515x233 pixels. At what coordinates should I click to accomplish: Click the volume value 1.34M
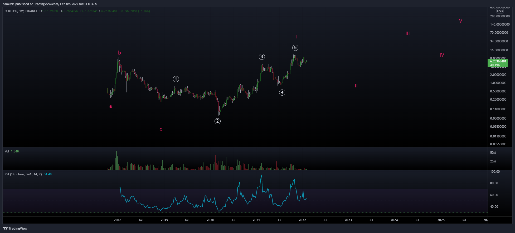tap(15, 151)
